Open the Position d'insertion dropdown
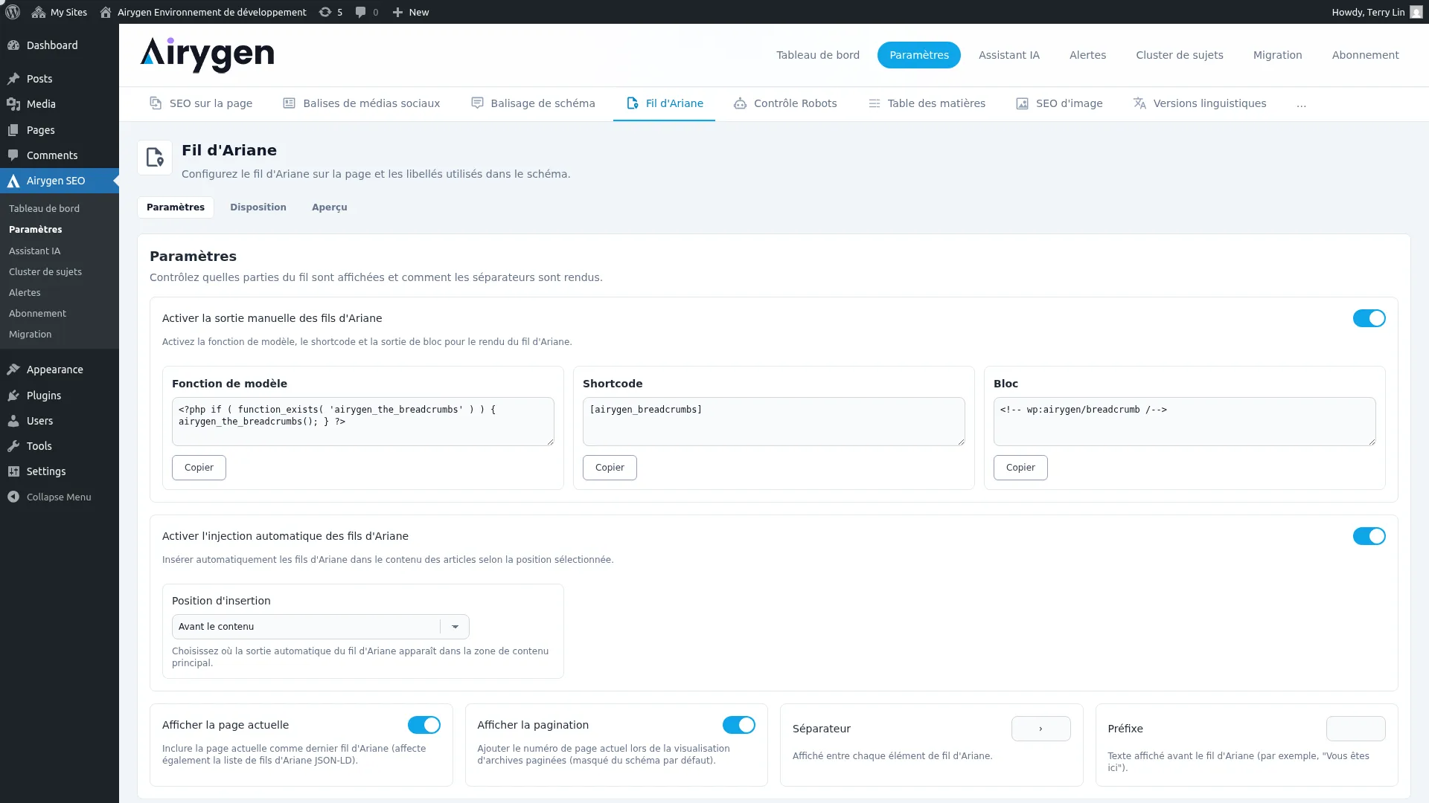Screen dimensions: 1429x803 pos(320,627)
